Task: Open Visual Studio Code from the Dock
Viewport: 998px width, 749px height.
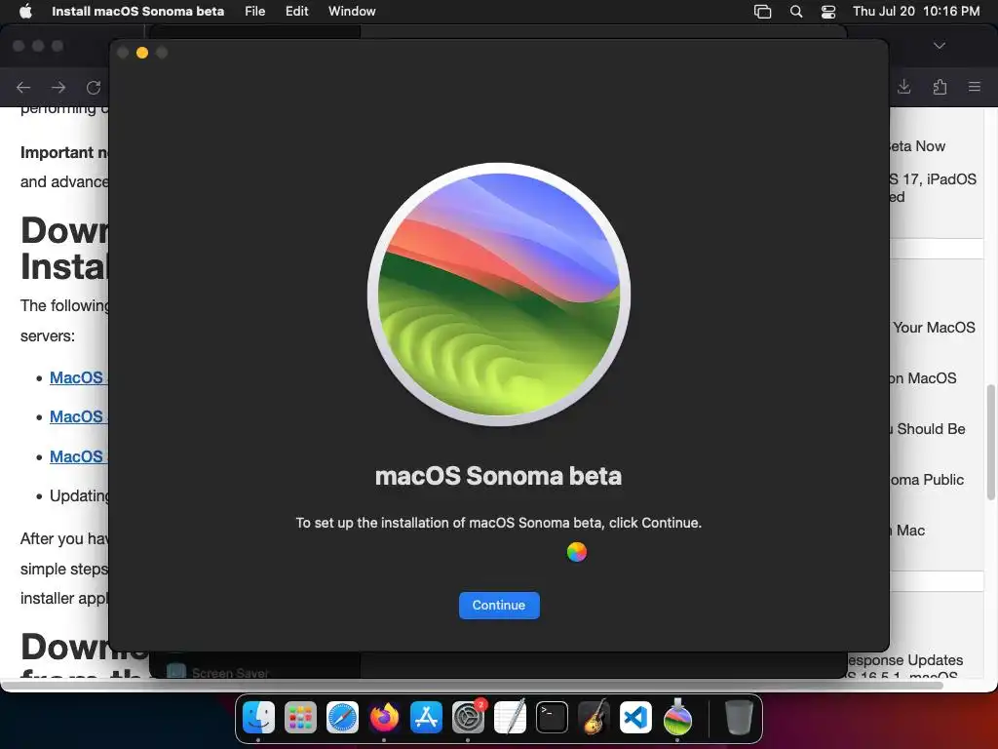Action: pos(635,717)
